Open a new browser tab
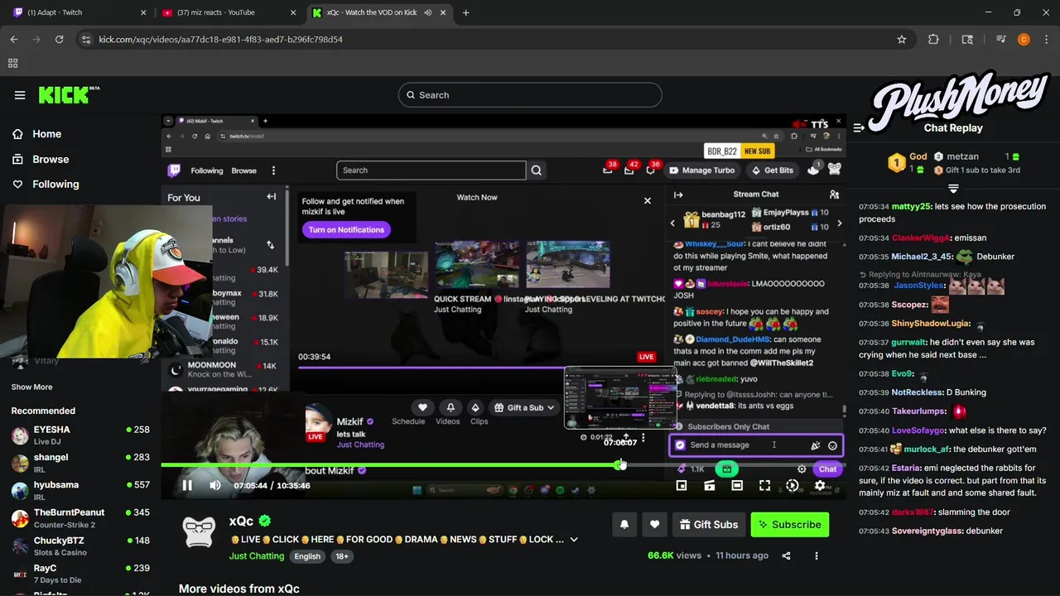Viewport: 1060px width, 596px height. pos(465,12)
